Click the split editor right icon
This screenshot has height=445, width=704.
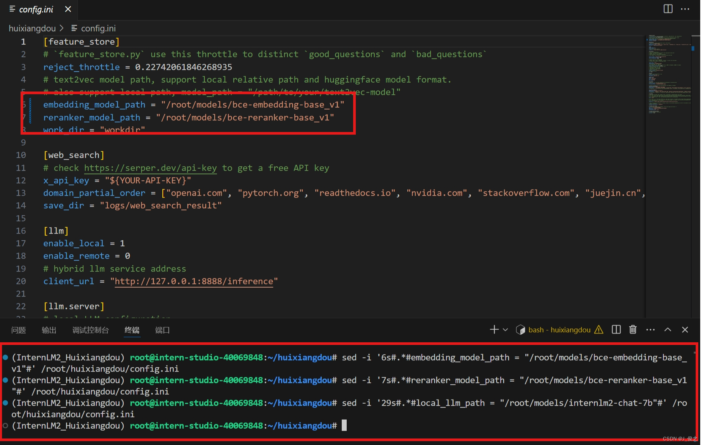tap(668, 9)
